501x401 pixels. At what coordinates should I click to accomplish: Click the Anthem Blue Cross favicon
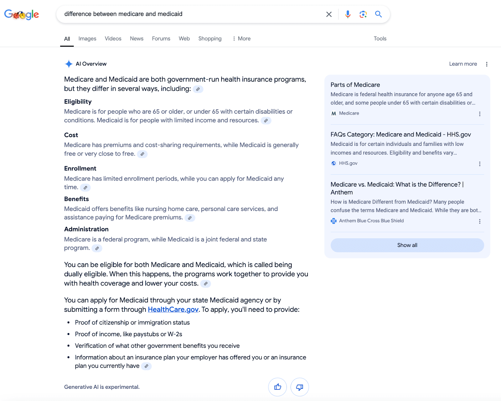(x=334, y=221)
